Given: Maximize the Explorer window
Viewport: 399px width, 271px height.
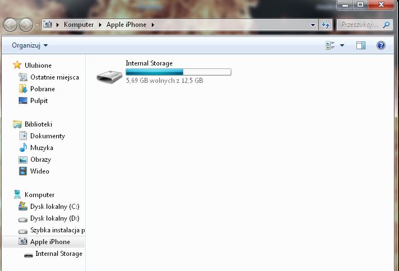Looking at the screenshot, I should tap(360, 4).
